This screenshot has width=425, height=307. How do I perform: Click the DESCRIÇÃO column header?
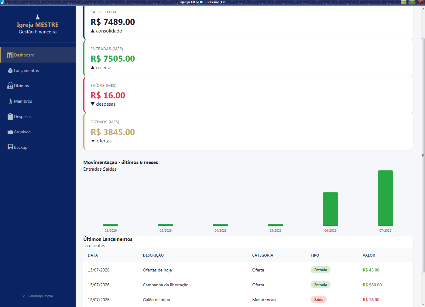[153, 255]
